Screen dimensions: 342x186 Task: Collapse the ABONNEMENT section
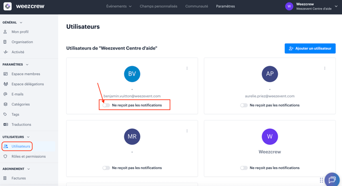point(16,169)
